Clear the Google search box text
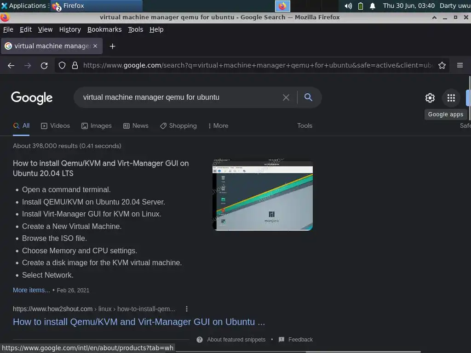The height and width of the screenshot is (353, 471). 286,97
